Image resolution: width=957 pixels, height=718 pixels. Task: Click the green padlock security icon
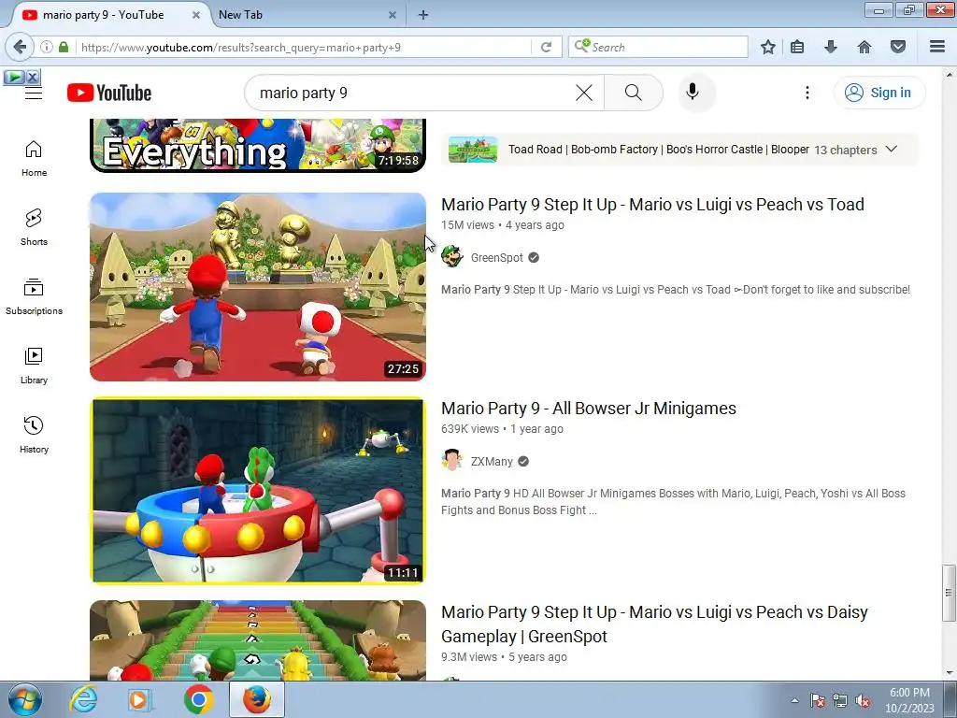tap(64, 47)
